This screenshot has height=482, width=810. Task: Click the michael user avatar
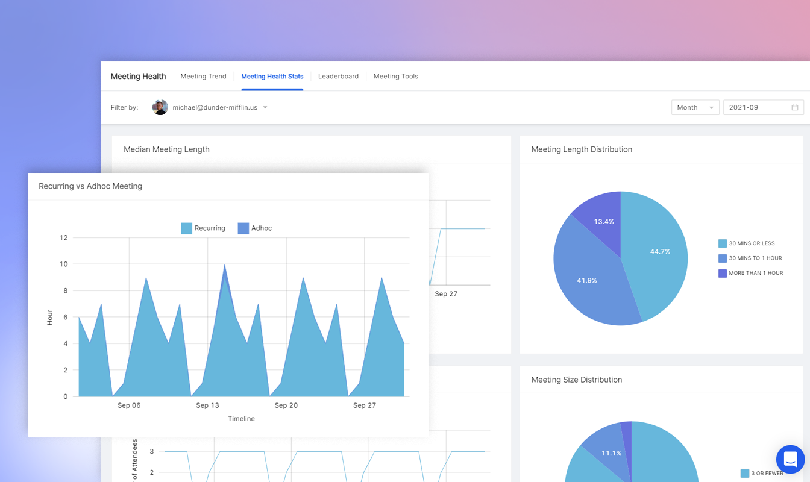160,107
